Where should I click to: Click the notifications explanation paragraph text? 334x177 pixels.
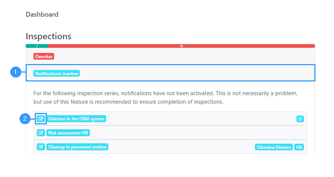coord(165,97)
